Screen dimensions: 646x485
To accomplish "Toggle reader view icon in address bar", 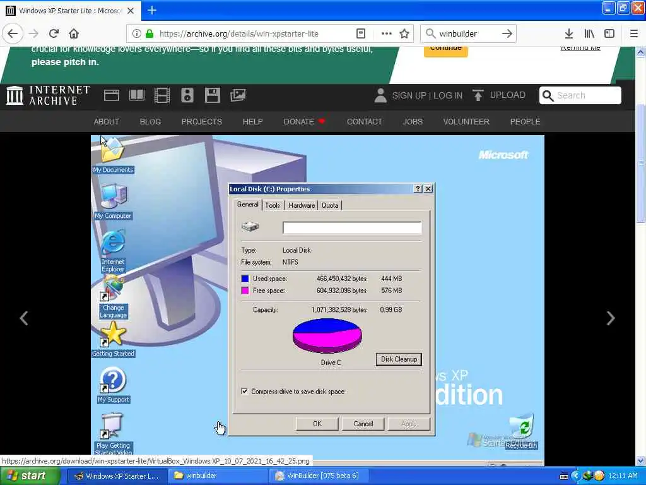I will tap(360, 33).
